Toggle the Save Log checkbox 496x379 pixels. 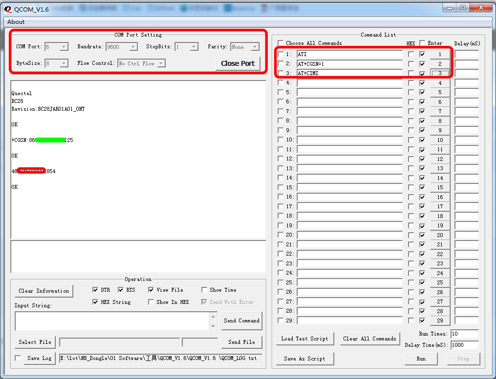tap(18, 358)
